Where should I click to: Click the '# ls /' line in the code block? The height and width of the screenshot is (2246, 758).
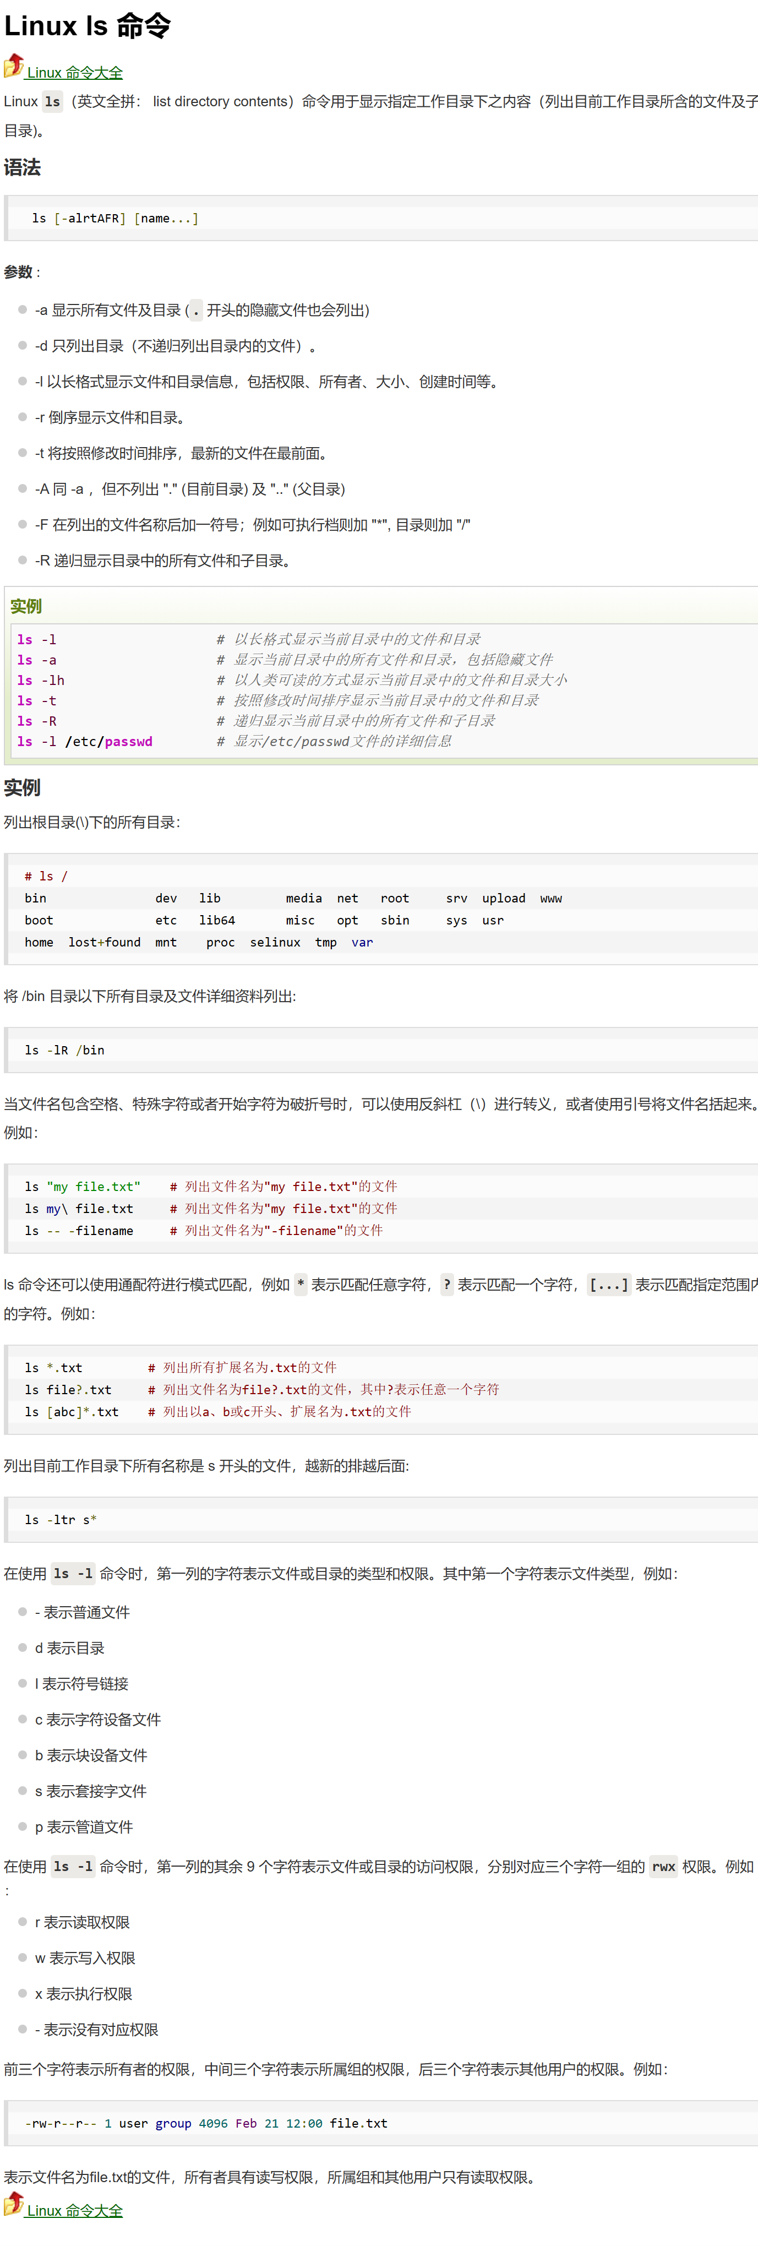tap(46, 875)
